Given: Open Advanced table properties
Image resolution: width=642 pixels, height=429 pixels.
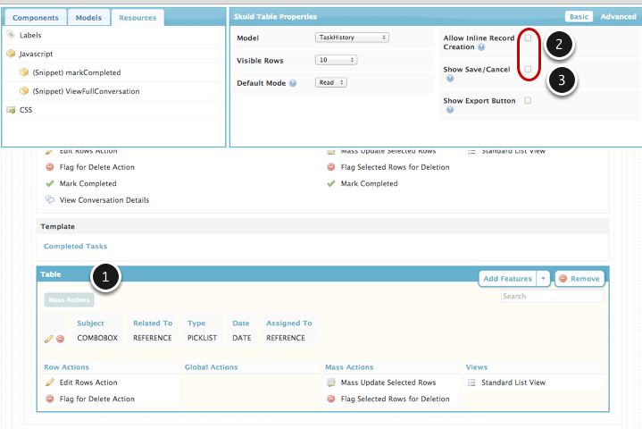Looking at the screenshot, I should 618,16.
